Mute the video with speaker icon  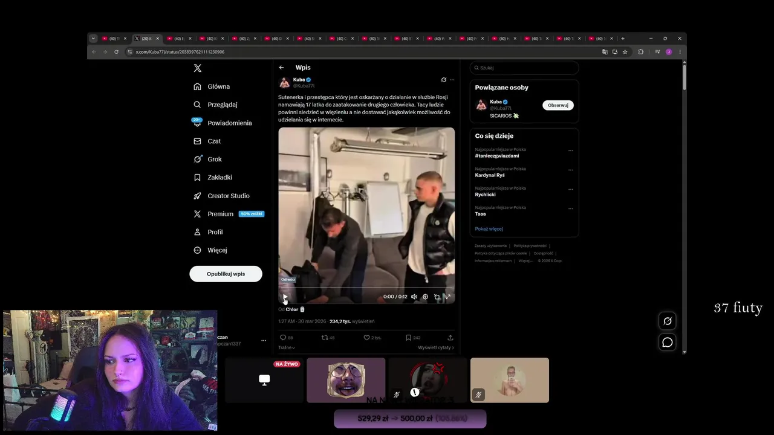click(414, 297)
